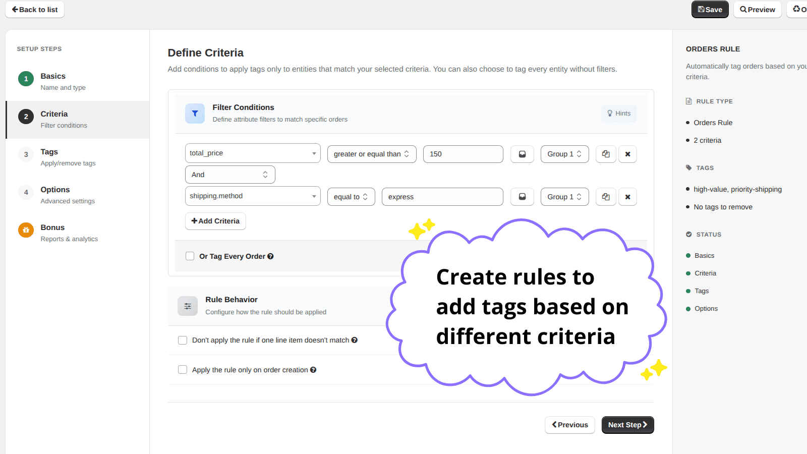Check Don't apply the rule if one line item doesn't match
The image size is (807, 454).
click(x=183, y=340)
